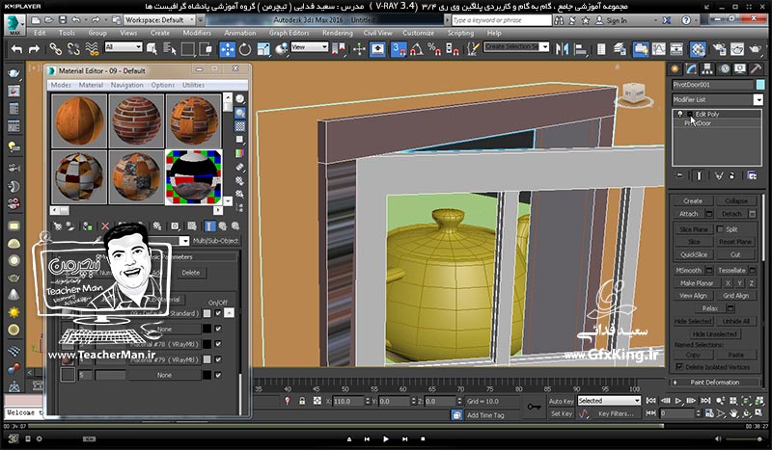Toggle On/Off checkbox for Material #79

[x=218, y=359]
